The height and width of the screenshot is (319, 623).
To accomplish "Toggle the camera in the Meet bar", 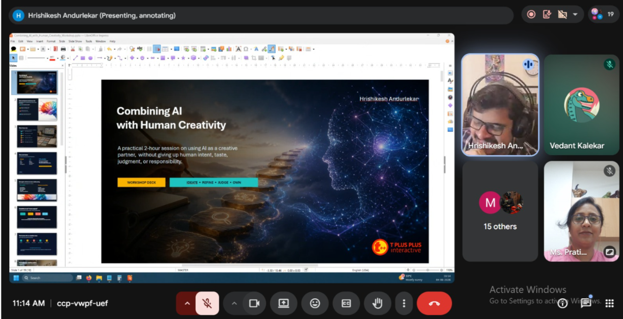I will tap(254, 303).
